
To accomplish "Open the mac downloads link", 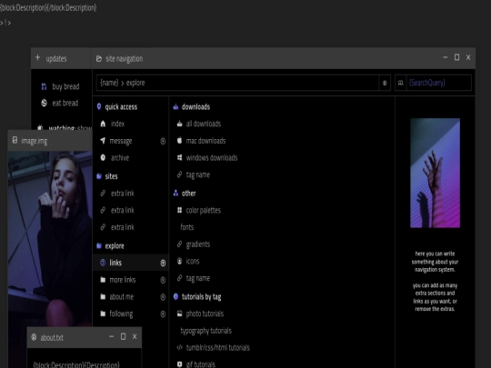I will pos(205,141).
